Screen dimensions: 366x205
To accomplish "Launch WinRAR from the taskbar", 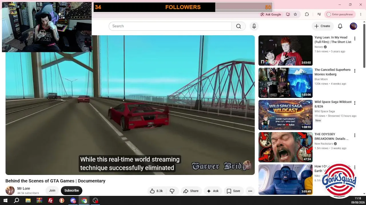I will [39, 201].
